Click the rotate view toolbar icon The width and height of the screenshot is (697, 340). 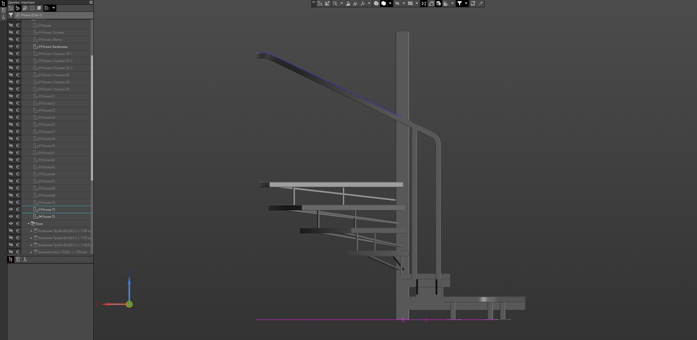tap(355, 3)
